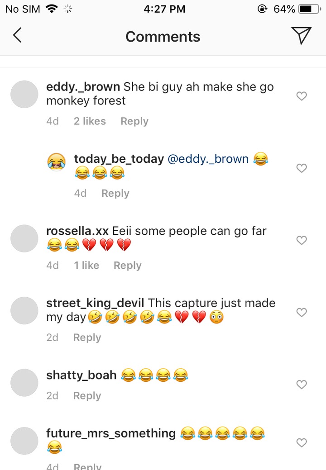Viewport: 326px width, 470px height.
Task: Tap the heart next to shatty_boah's comment
Action: (x=302, y=384)
